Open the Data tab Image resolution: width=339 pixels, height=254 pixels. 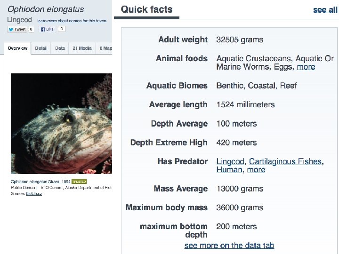[x=60, y=48]
